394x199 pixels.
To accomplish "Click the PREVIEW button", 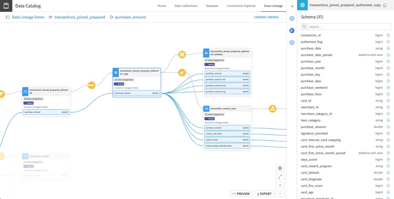I will [241, 194].
